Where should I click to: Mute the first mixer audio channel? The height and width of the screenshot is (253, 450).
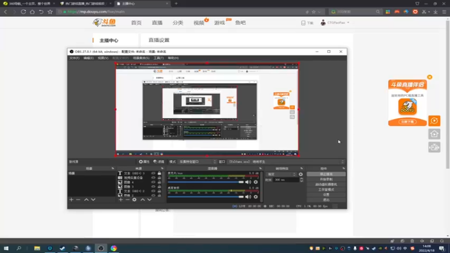point(248,182)
